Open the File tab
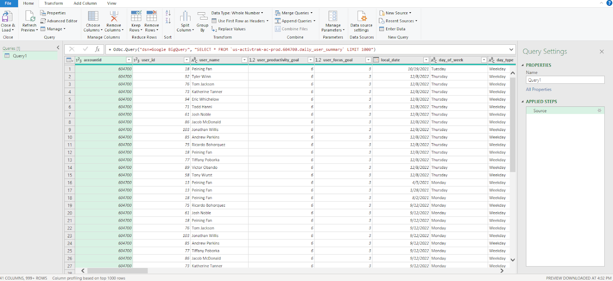Image resolution: width=613 pixels, height=281 pixels. [x=8, y=3]
